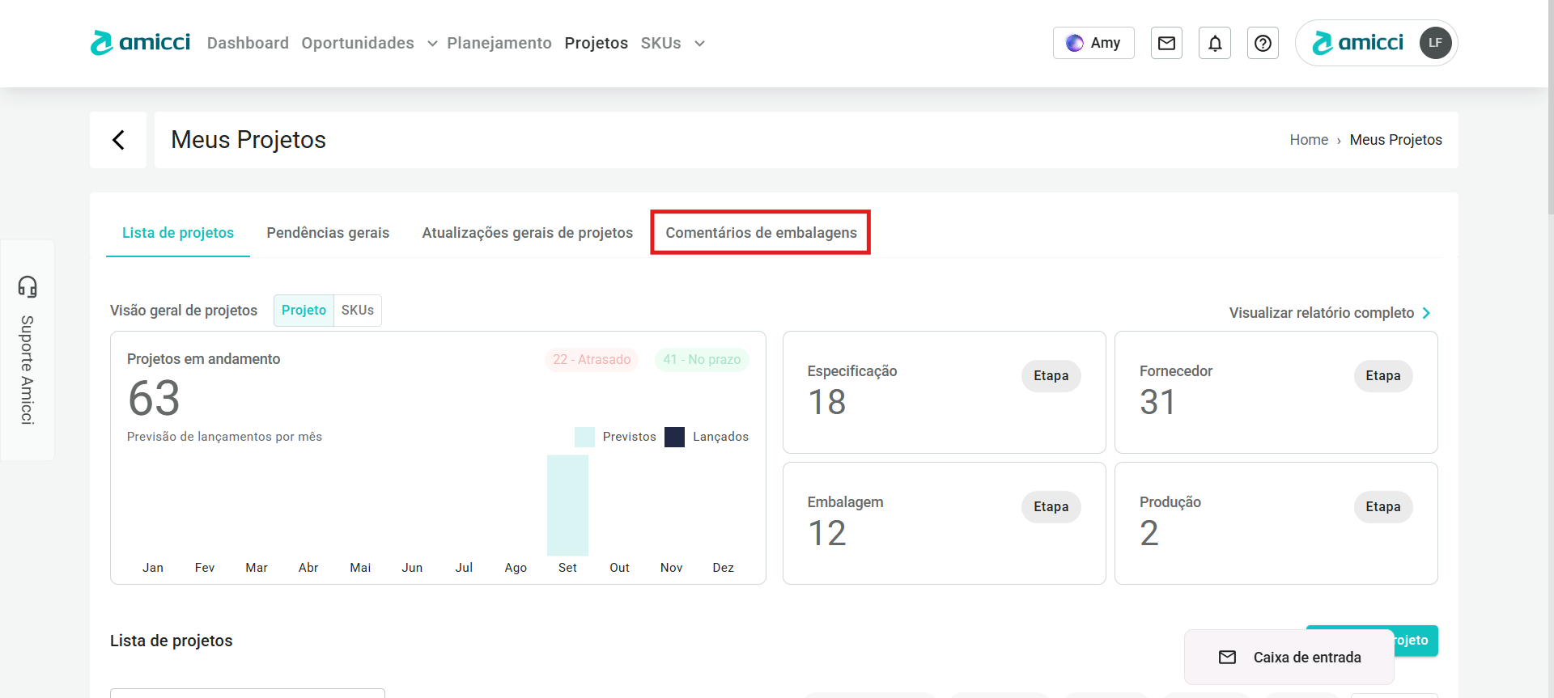Expand Visualizar relatório completo chevron
Viewport: 1554px width, 698px height.
pos(1426,313)
